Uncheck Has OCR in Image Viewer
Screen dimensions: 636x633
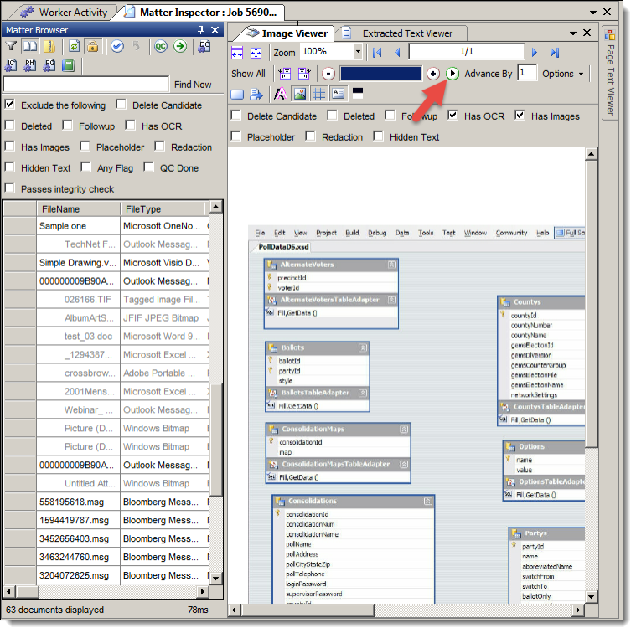(x=452, y=116)
